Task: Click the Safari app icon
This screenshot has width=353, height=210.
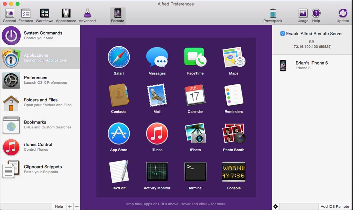Action: coord(119,57)
